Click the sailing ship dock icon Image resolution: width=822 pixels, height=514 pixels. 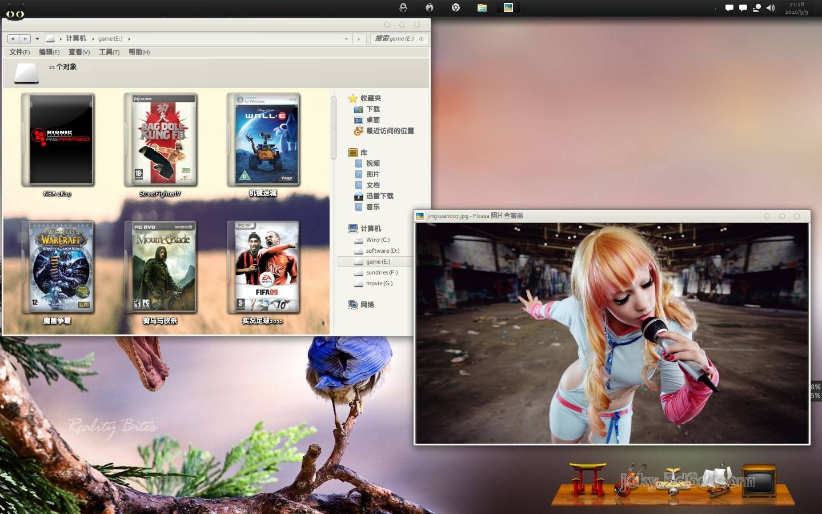[x=717, y=480]
